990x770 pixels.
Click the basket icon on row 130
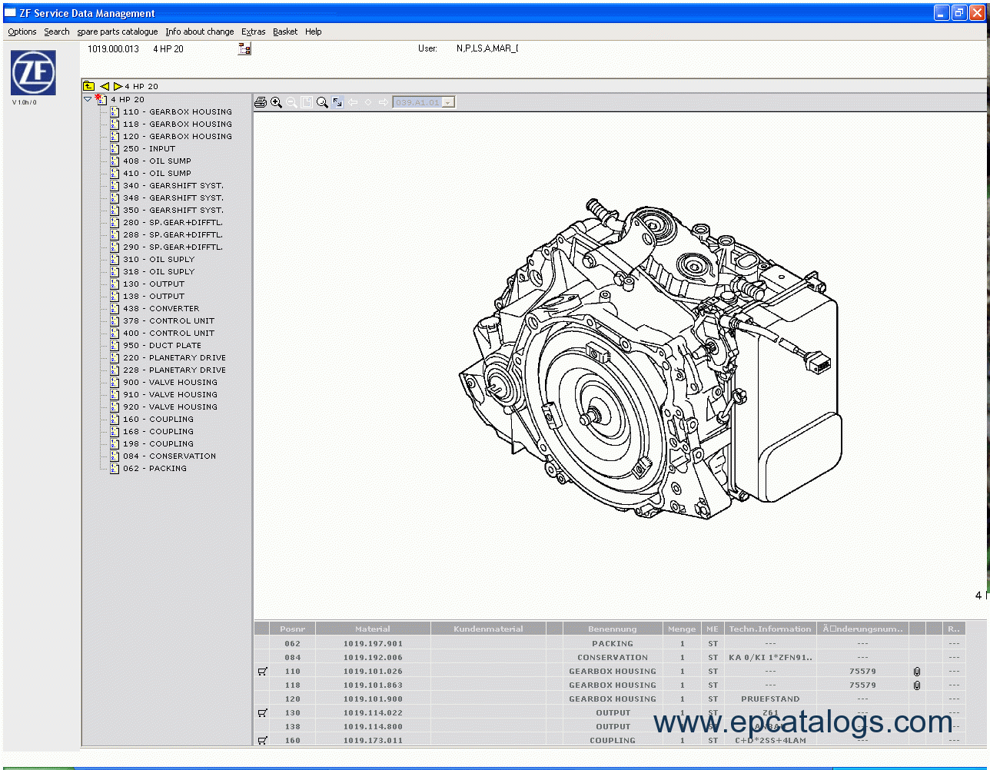click(263, 713)
